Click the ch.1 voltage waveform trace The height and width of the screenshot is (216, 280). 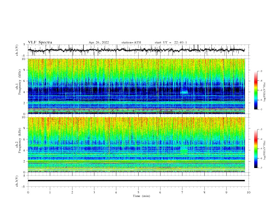(136, 50)
